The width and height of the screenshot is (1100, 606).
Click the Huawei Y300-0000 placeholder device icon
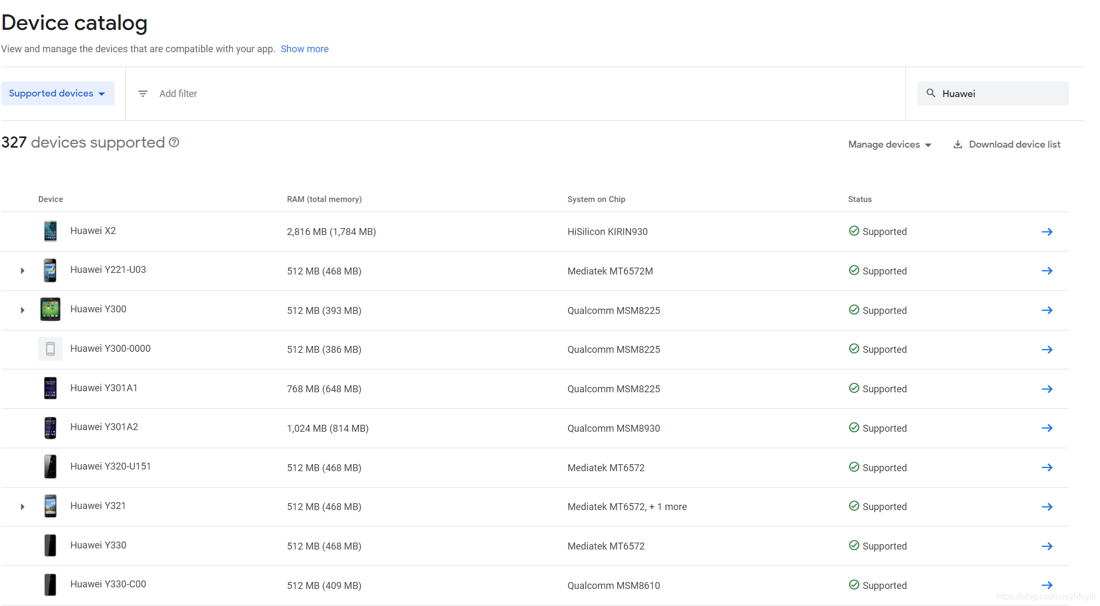tap(50, 349)
